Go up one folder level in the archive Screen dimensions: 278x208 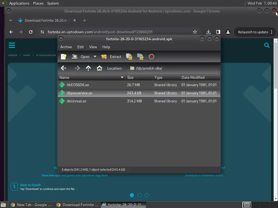pyautogui.click(x=88, y=68)
